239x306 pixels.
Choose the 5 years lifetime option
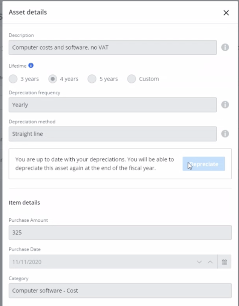tap(92, 79)
